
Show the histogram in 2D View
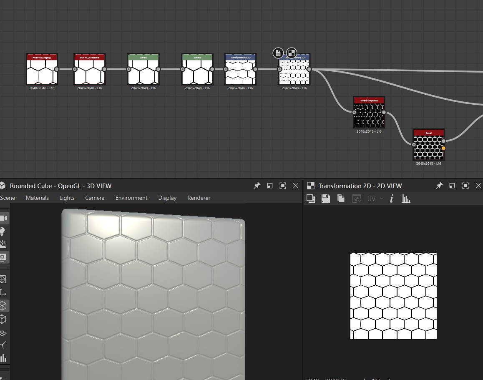406,199
